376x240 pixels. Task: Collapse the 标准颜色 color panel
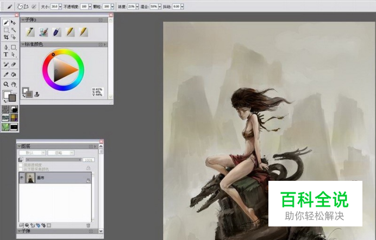click(x=23, y=45)
